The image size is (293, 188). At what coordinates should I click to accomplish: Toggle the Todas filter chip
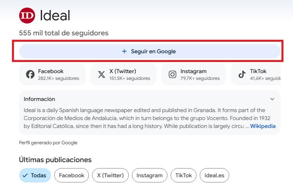pos(35,175)
